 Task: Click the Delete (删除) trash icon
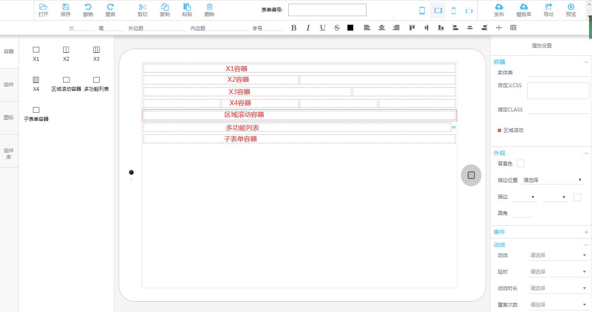coord(209,7)
